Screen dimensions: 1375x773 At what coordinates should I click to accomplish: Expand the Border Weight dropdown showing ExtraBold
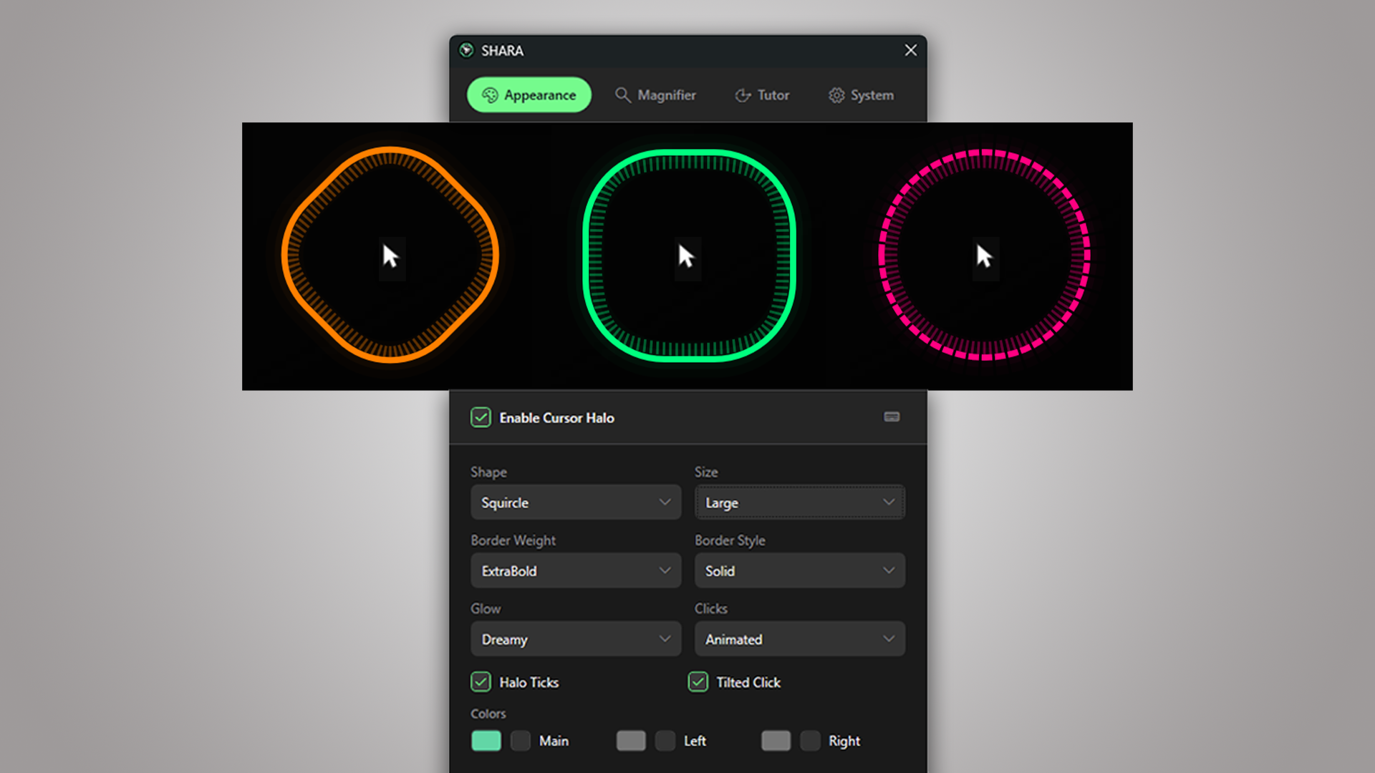pyautogui.click(x=575, y=570)
